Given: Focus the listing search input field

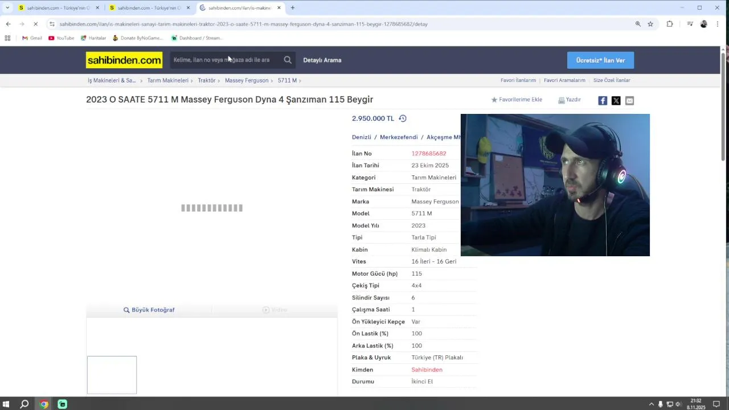Looking at the screenshot, I should (x=226, y=60).
